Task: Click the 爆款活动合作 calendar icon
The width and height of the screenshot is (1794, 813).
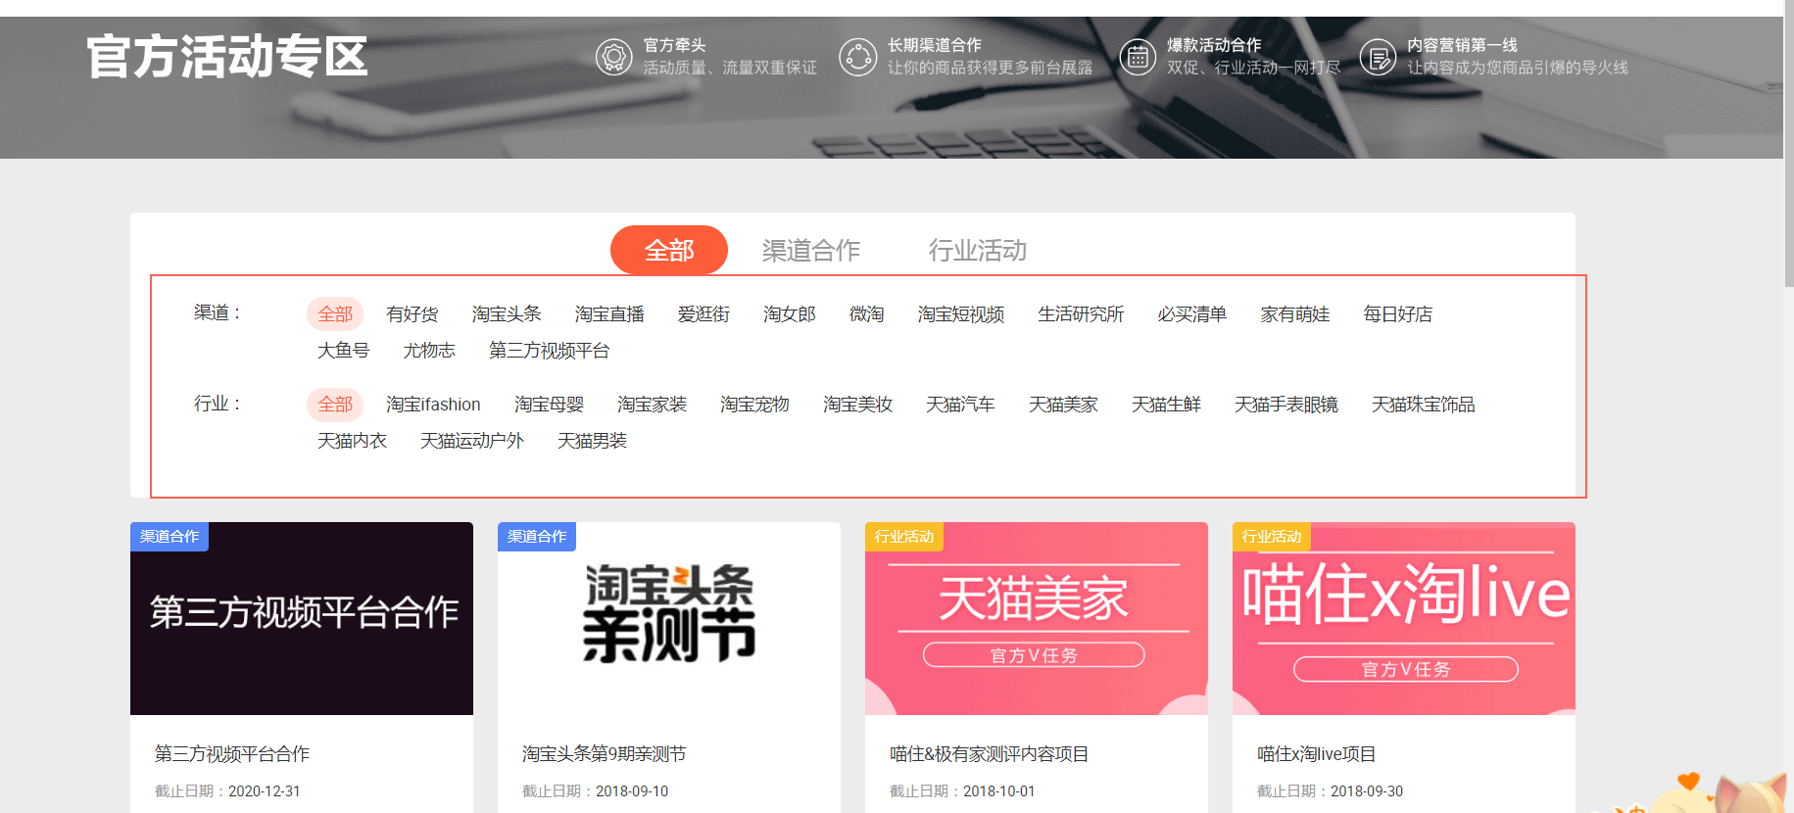Action: (1138, 57)
